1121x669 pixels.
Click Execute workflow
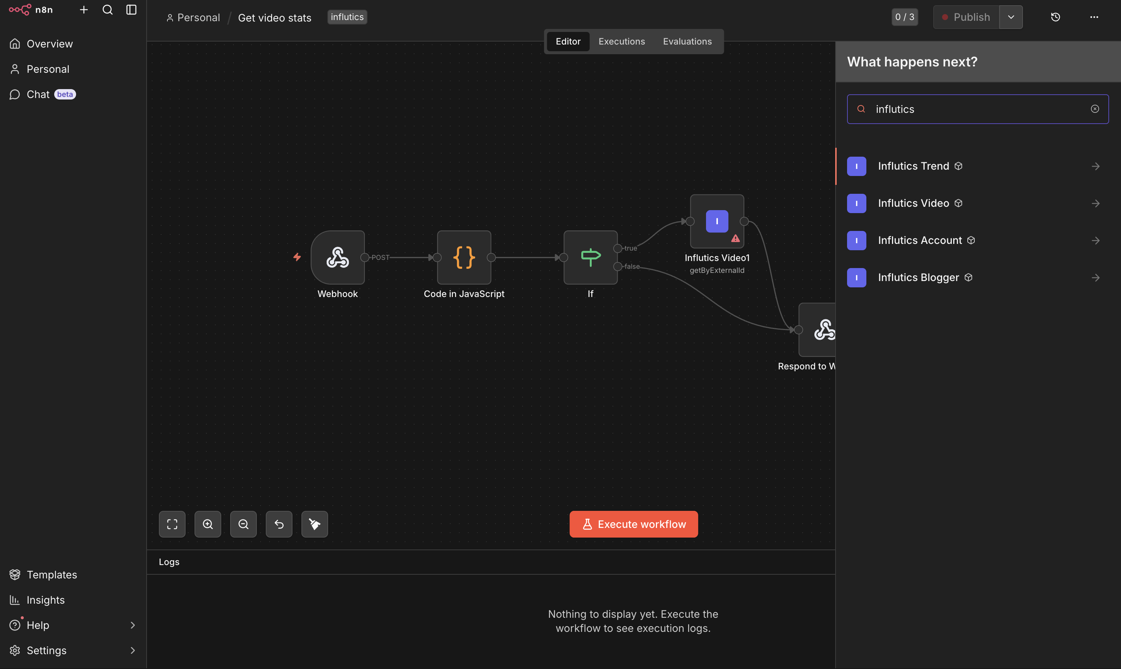pos(634,524)
